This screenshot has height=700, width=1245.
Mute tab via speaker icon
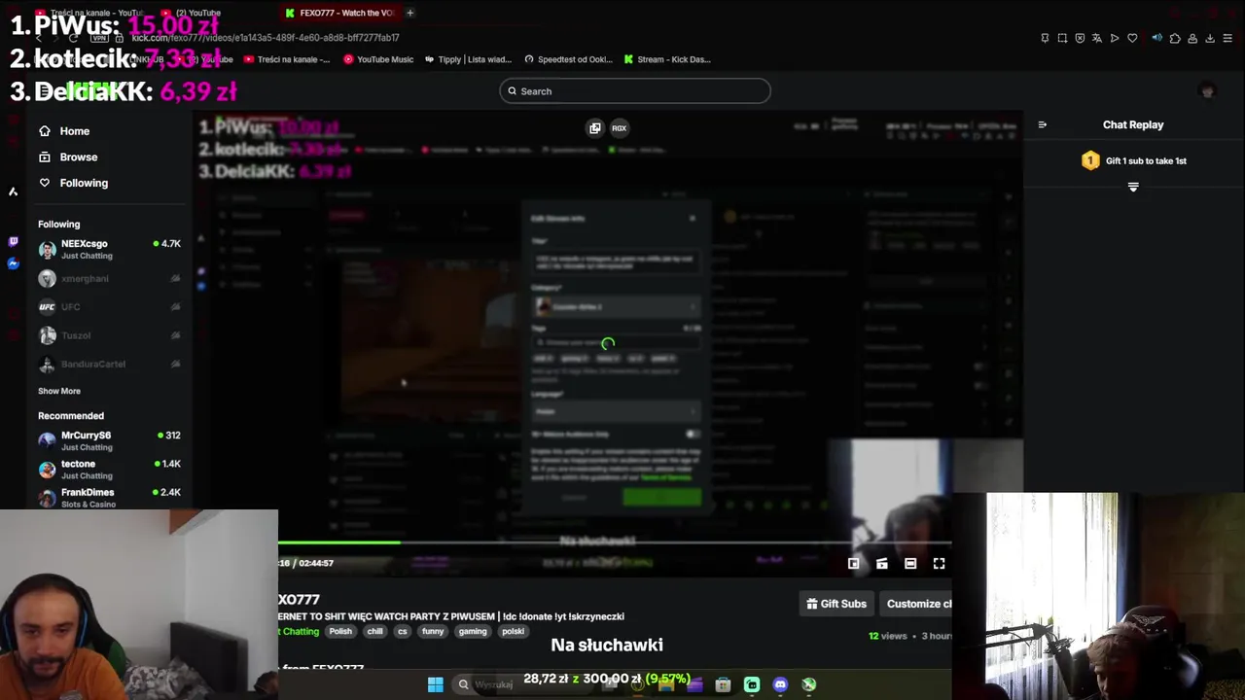[1157, 38]
